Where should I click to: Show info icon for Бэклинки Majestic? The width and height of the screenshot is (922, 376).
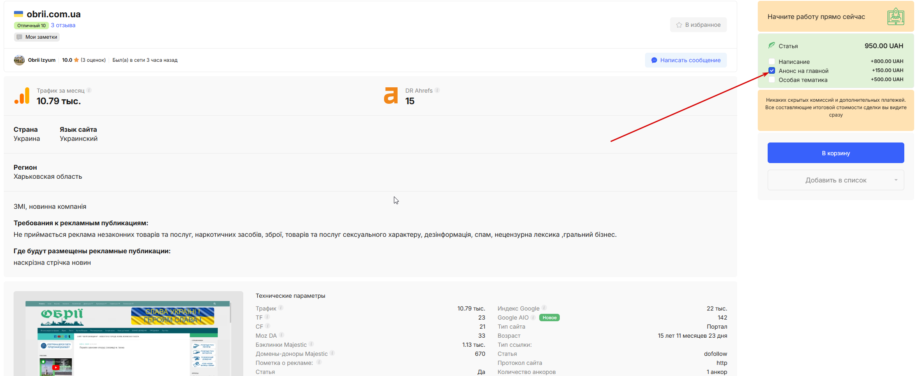[x=311, y=344]
